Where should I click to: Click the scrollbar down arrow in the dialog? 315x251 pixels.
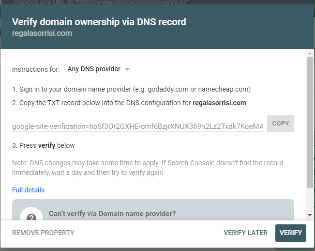310,215
